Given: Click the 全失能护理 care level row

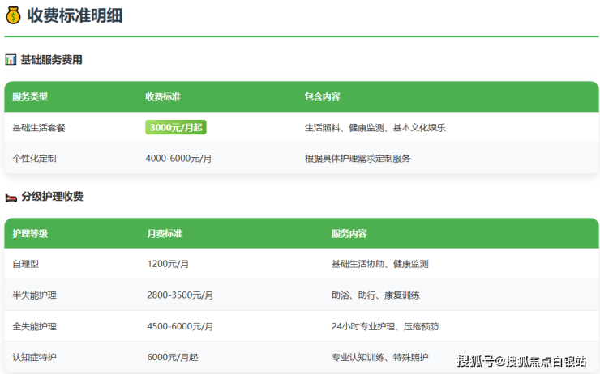Looking at the screenshot, I should tap(34, 326).
